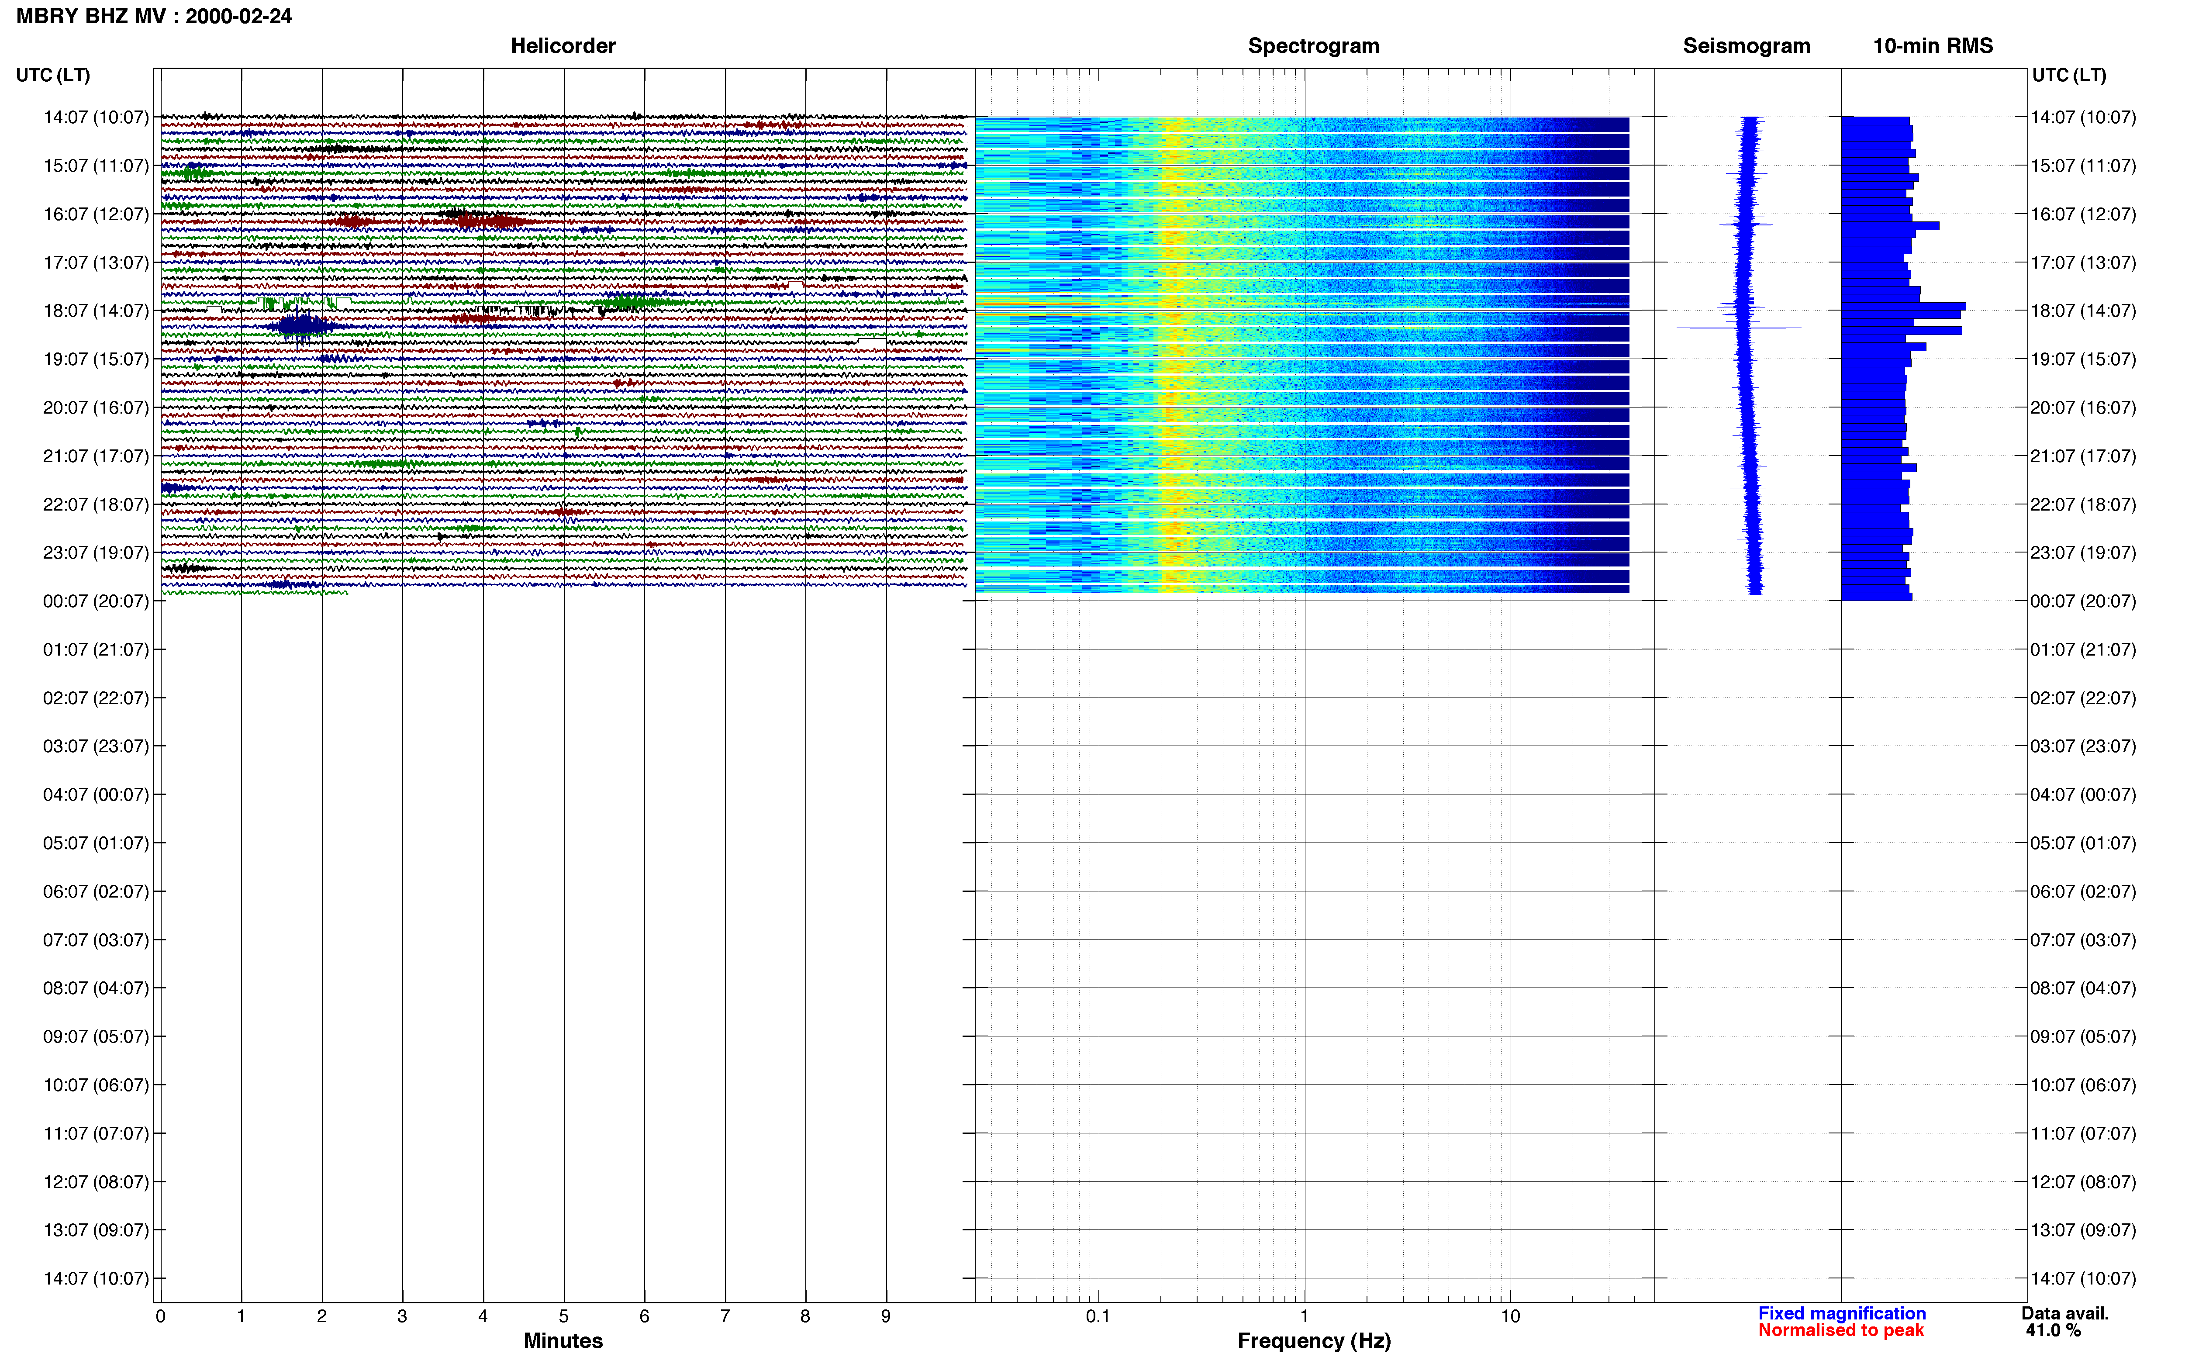
Task: Click the left-axis label '05:07 (01:07)'
Action: click(x=96, y=843)
